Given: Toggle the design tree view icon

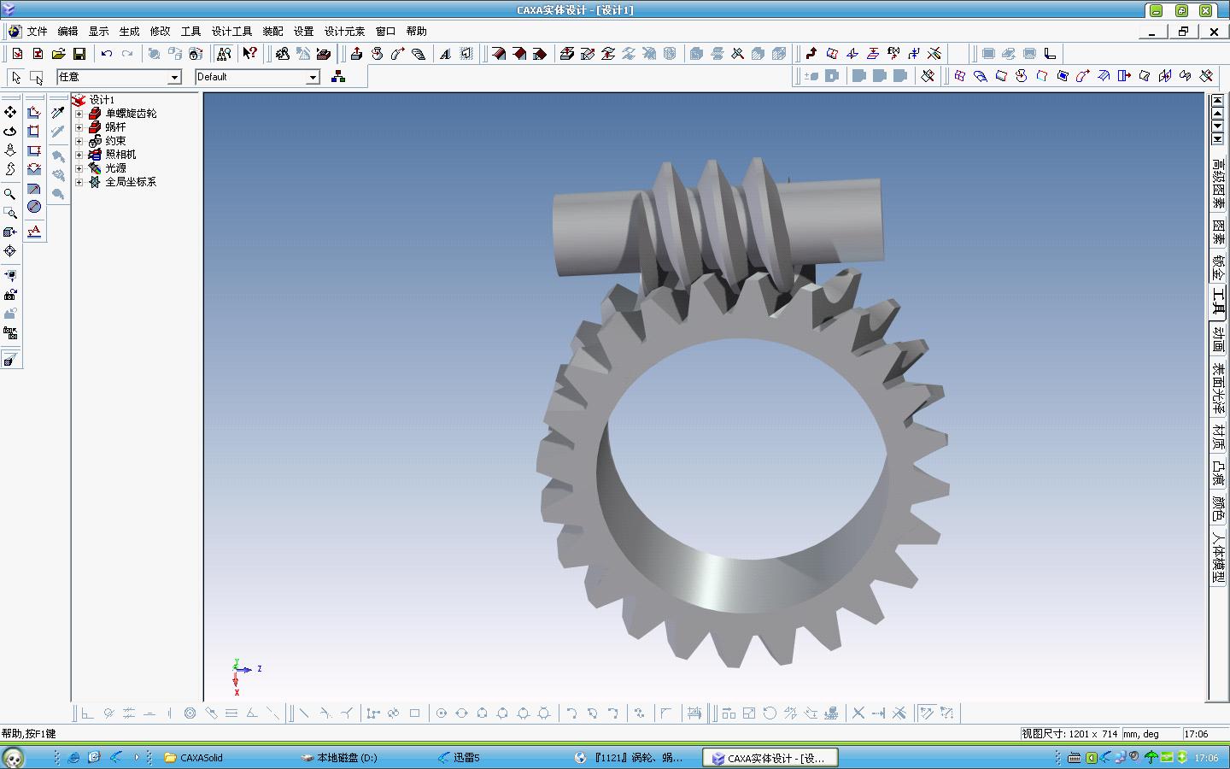Looking at the screenshot, I should [x=223, y=54].
